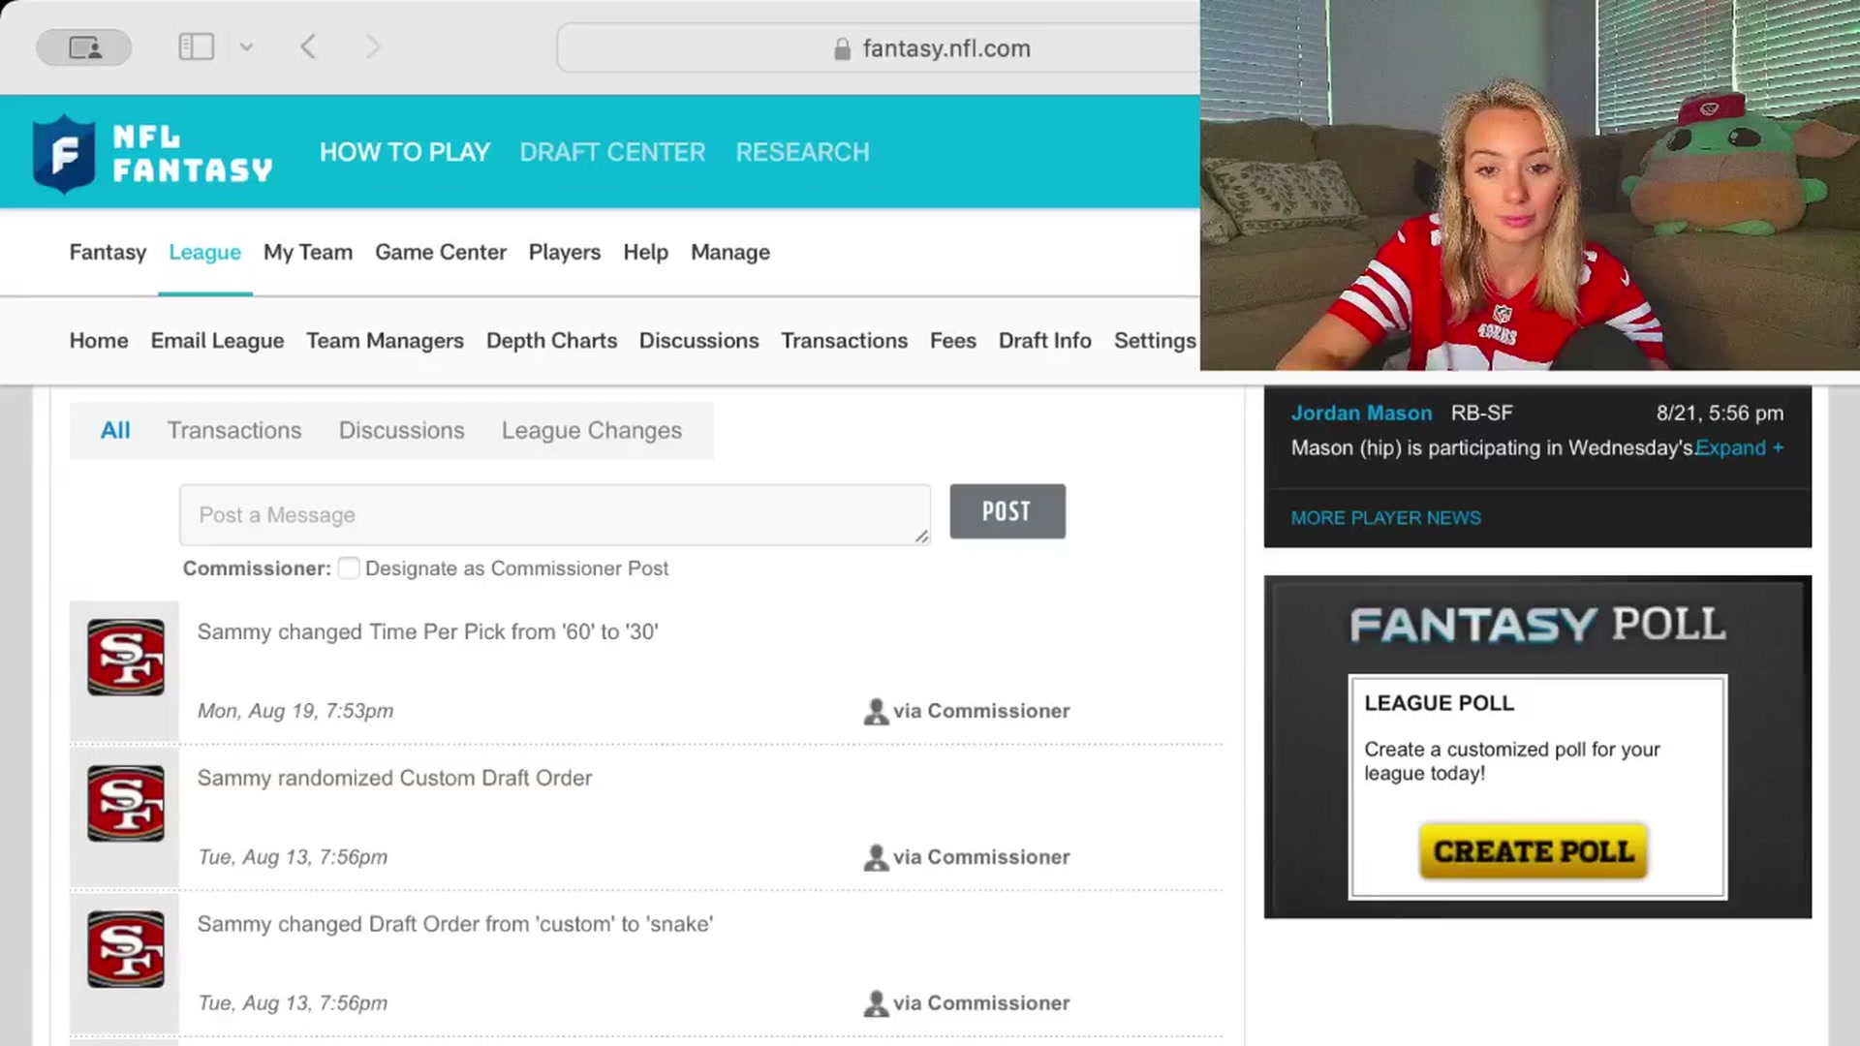Open the Transactions subnav link

coord(844,341)
